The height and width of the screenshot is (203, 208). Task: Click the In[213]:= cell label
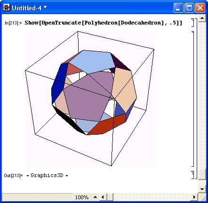pyautogui.click(x=13, y=23)
